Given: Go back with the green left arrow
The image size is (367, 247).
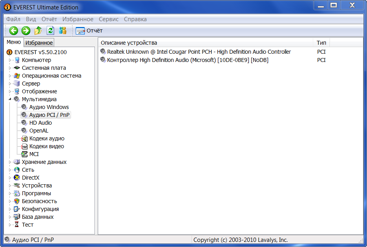Looking at the screenshot, I should click(14, 31).
